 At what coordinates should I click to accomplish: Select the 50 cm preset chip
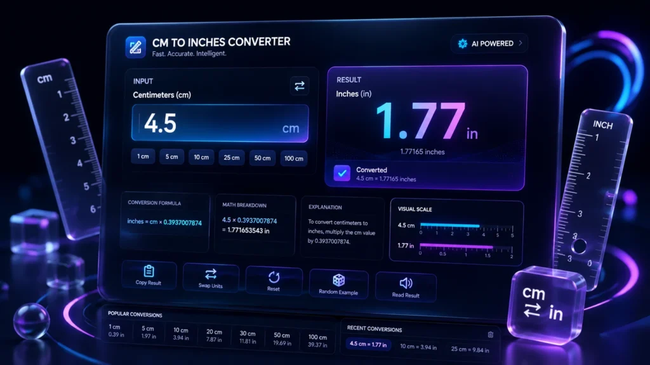tap(262, 158)
